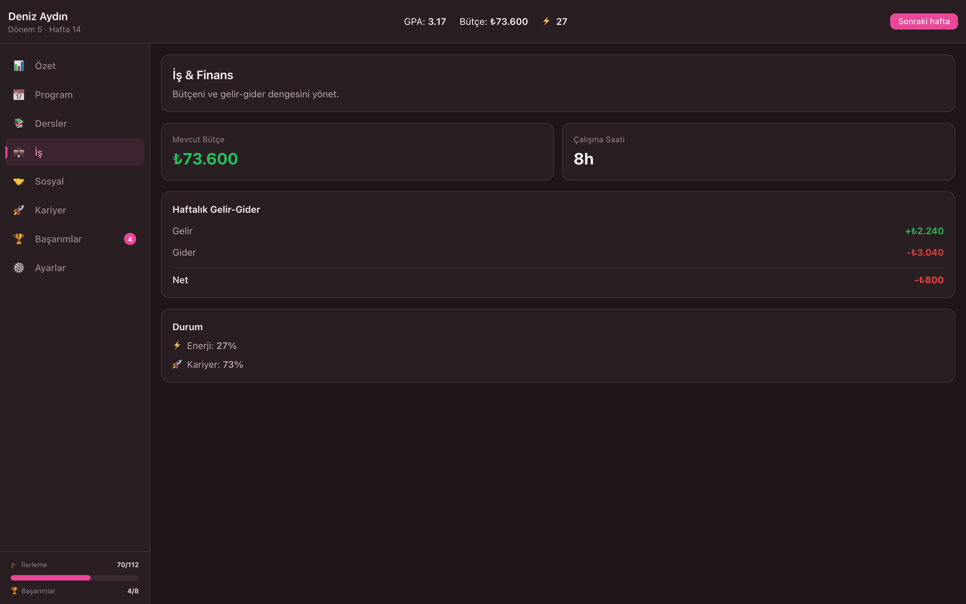Advance with the Sonraki hafta button
The height and width of the screenshot is (604, 966).
coord(924,21)
